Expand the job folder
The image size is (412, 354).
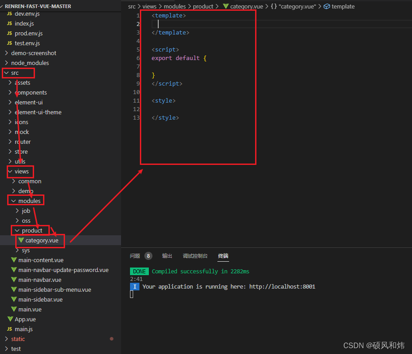(x=17, y=211)
